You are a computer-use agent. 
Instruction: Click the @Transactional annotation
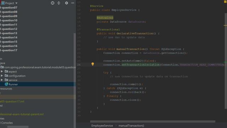pos(108,30)
